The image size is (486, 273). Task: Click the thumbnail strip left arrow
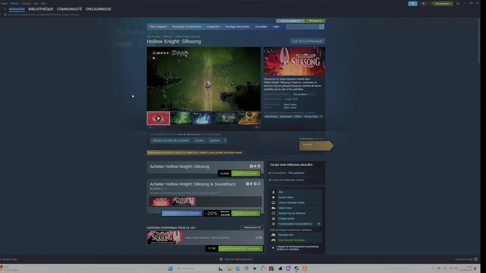150,127
